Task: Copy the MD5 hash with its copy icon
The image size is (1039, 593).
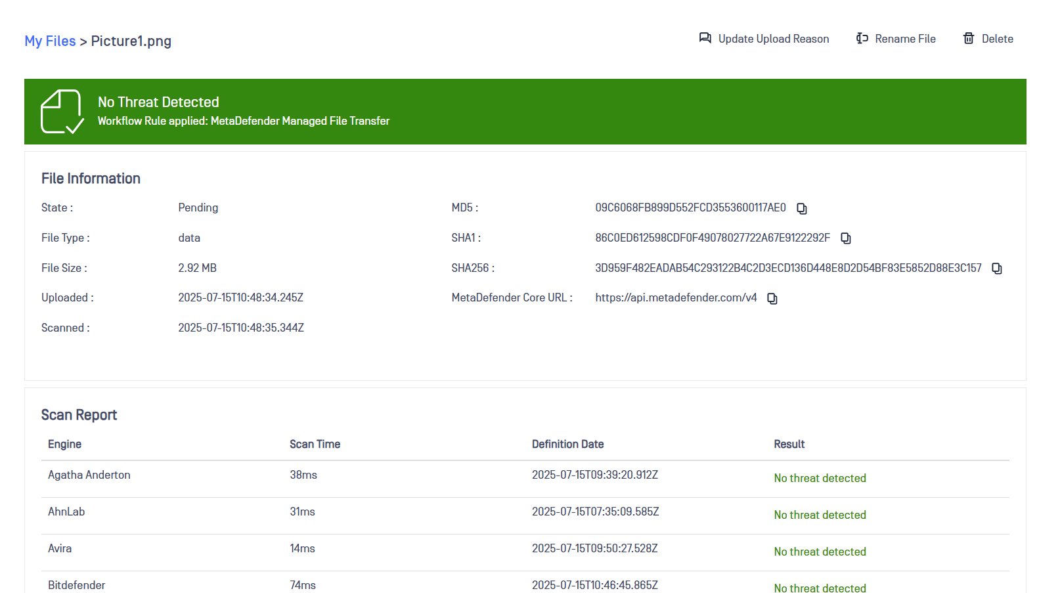Action: tap(801, 208)
